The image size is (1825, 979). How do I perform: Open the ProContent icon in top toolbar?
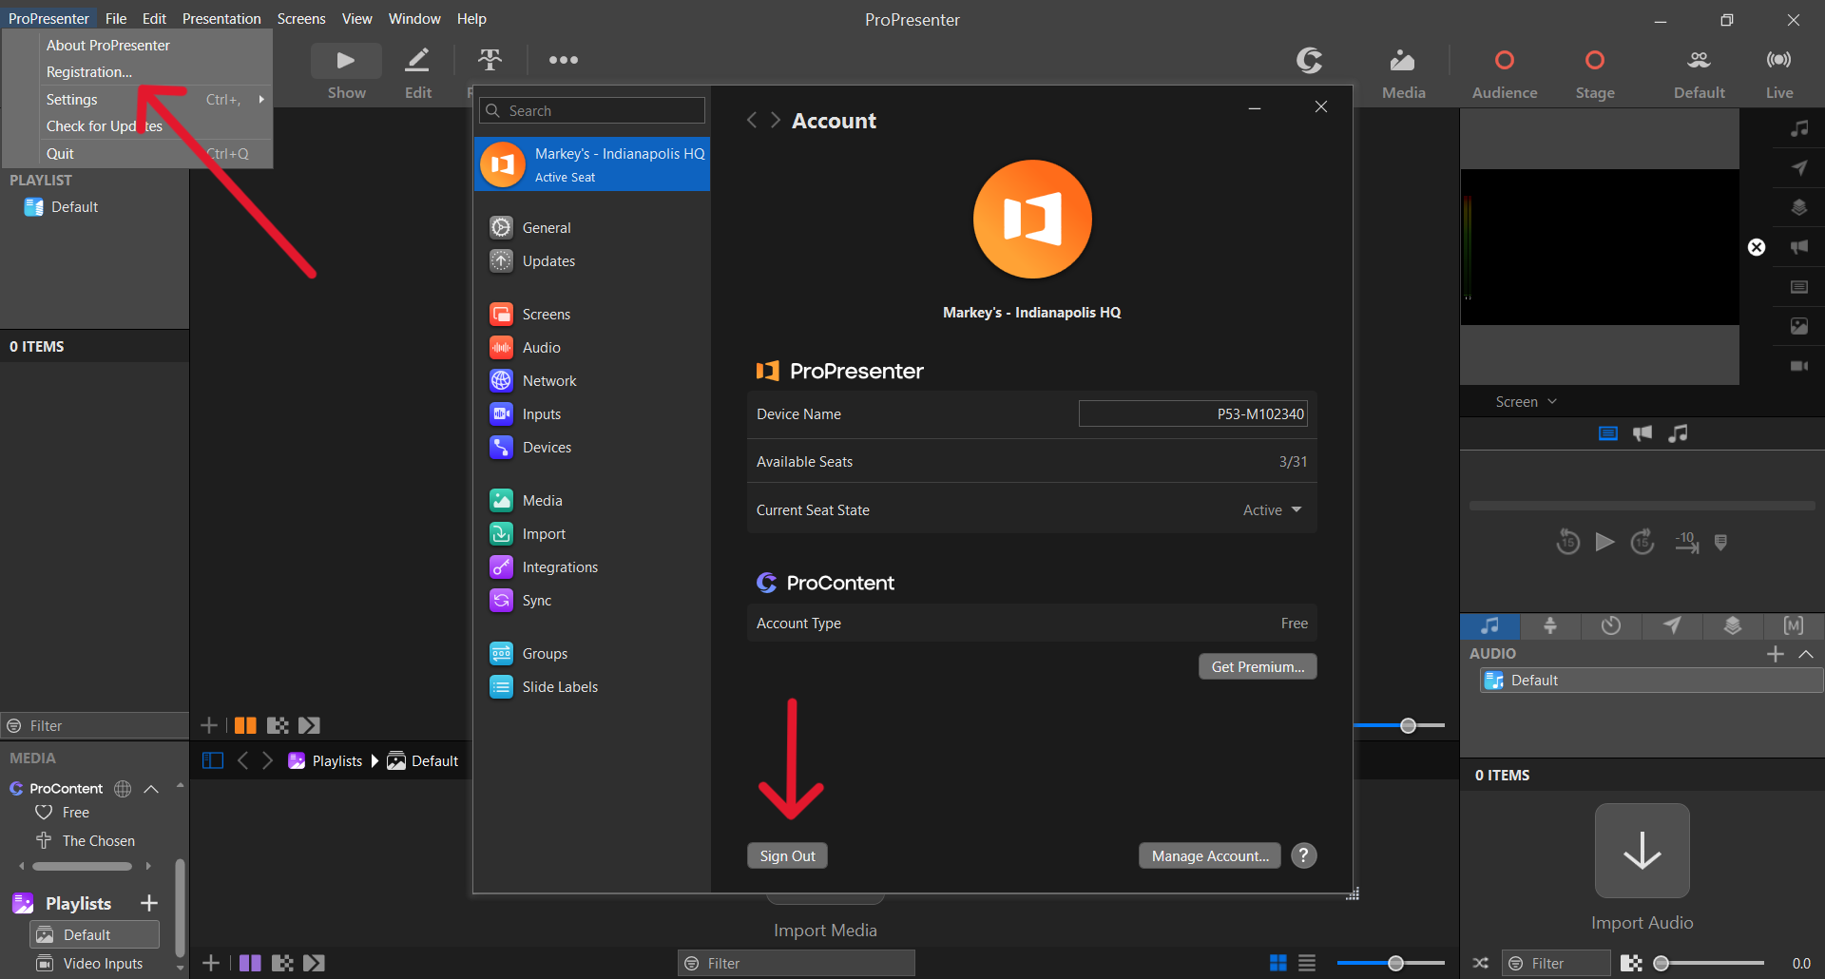point(1309,61)
